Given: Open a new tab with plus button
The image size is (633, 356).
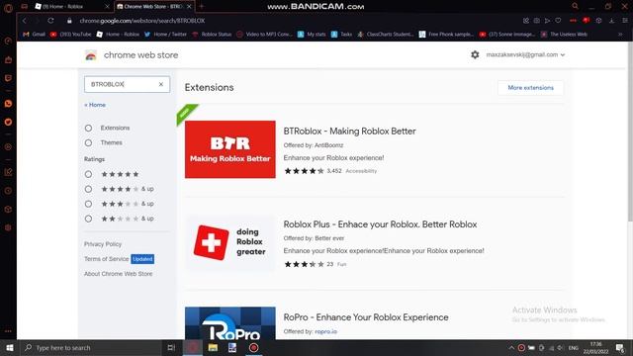Looking at the screenshot, I should point(202,6).
